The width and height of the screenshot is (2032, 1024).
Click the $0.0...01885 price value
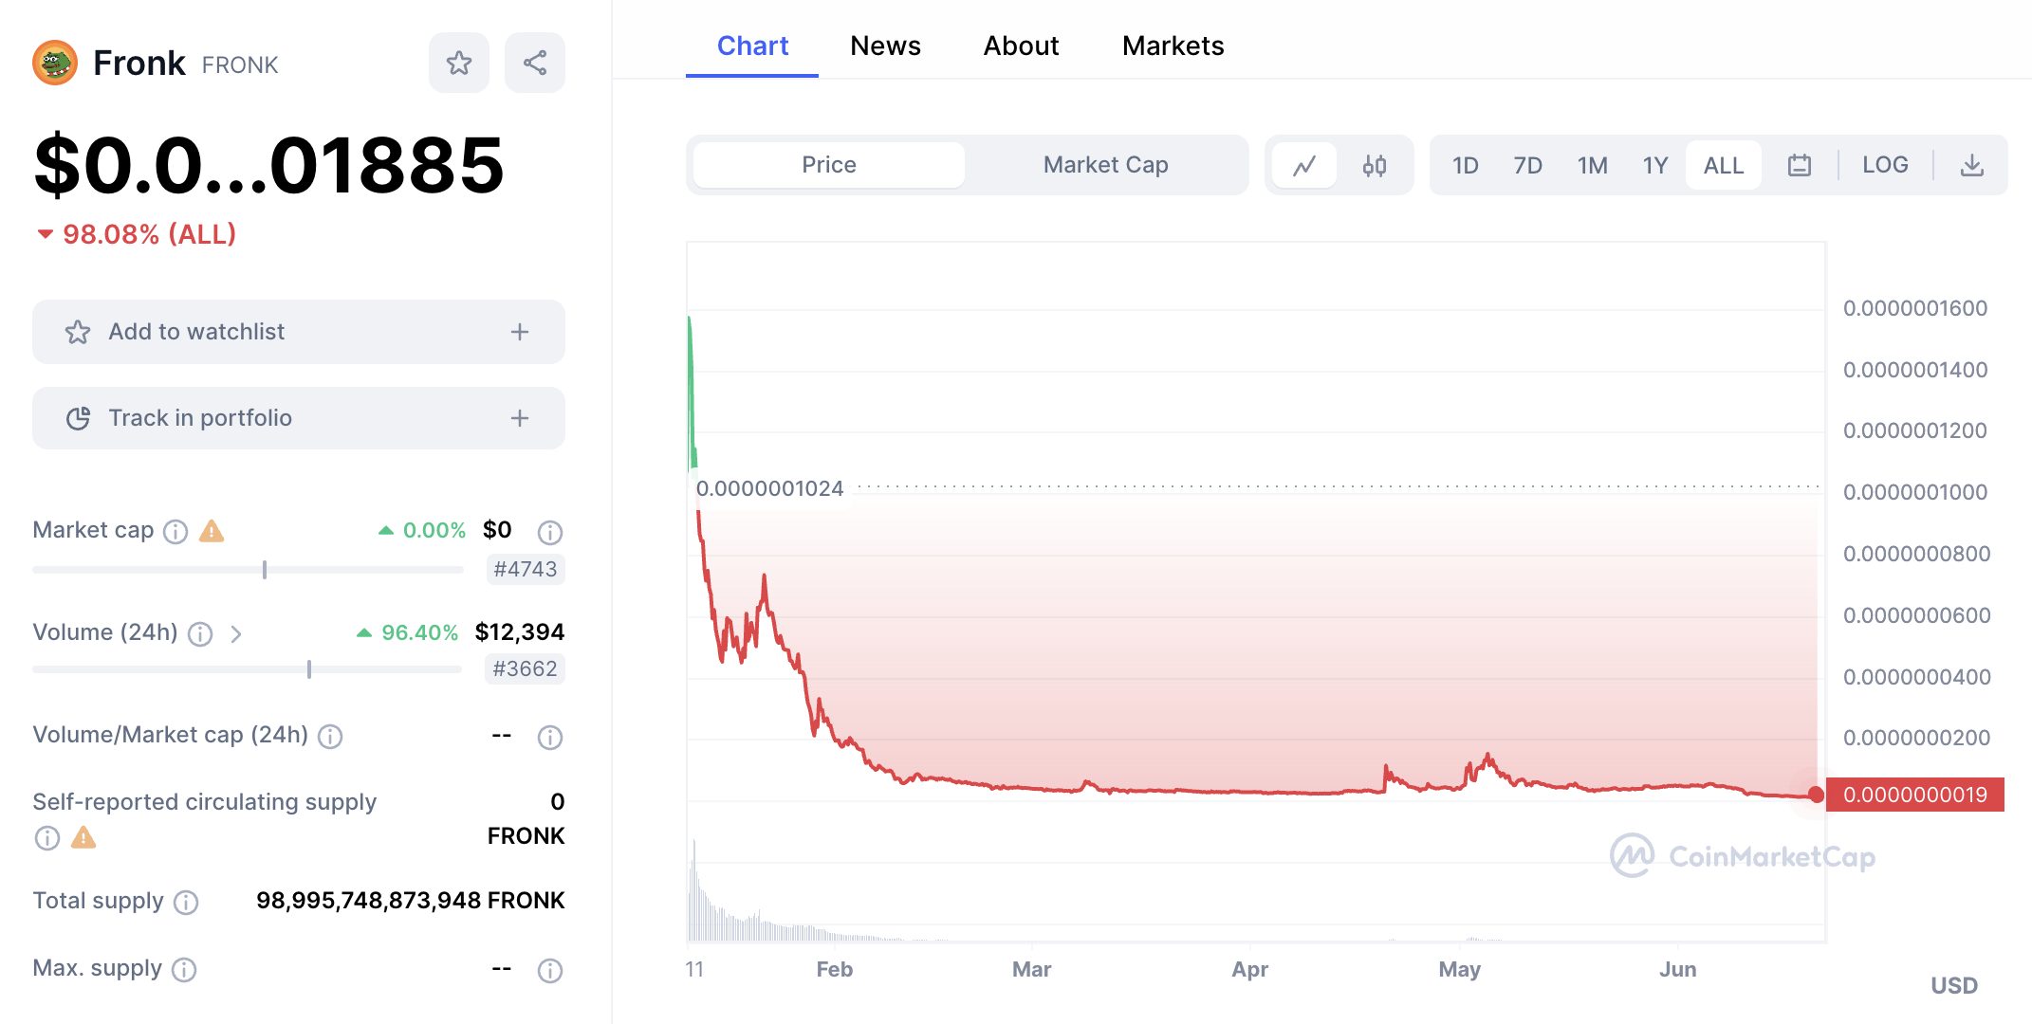click(268, 165)
